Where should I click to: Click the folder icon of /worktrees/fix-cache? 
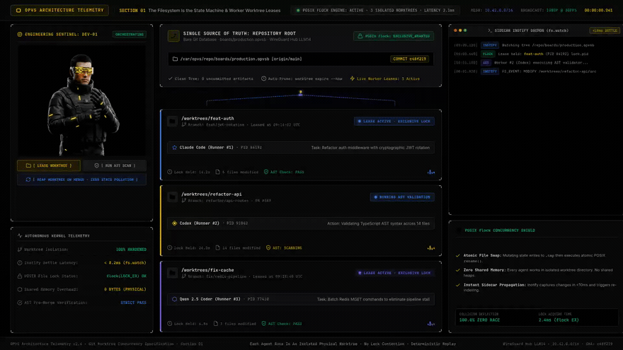173,273
